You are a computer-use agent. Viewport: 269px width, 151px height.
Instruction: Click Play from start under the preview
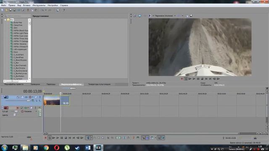point(190,79)
